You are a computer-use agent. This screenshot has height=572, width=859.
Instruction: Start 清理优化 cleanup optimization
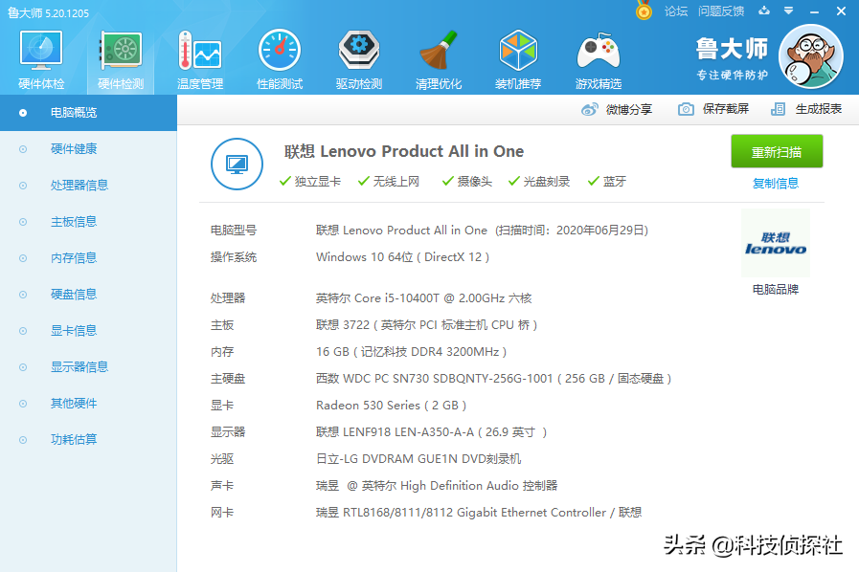click(438, 57)
